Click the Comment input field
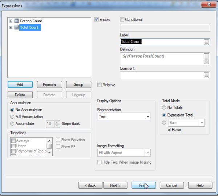 162,75
